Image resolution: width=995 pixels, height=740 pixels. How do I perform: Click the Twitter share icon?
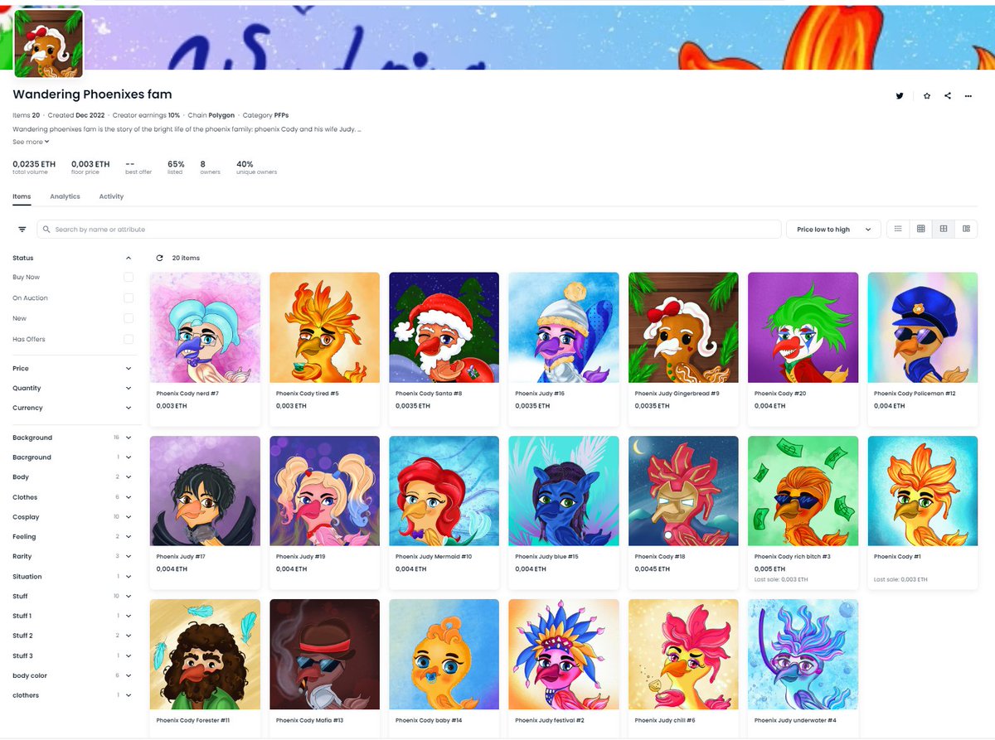tap(900, 96)
